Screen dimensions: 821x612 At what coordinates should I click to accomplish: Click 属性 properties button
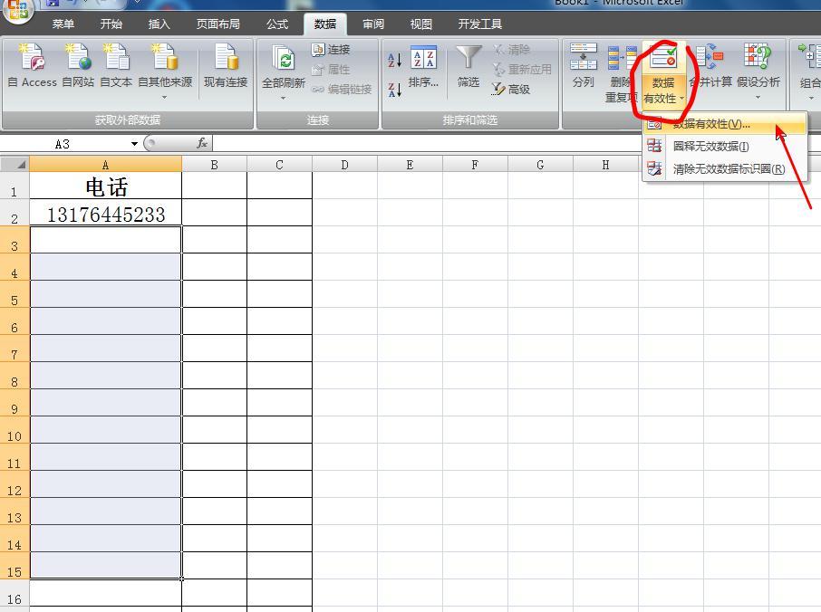coord(331,69)
